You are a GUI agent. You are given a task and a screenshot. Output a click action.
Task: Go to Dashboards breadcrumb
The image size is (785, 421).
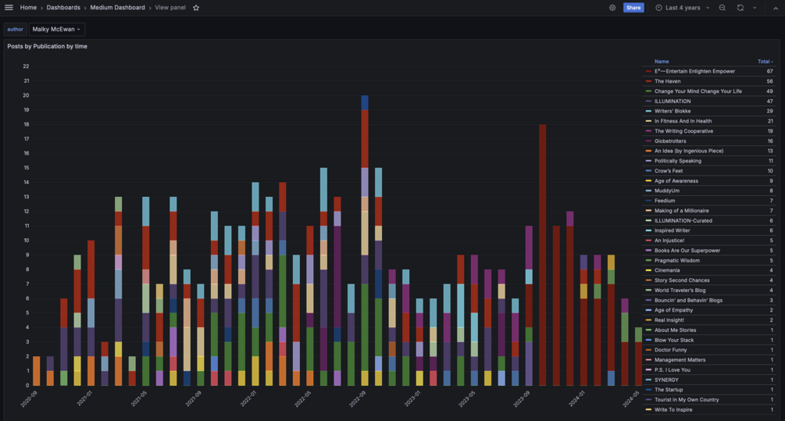click(63, 8)
